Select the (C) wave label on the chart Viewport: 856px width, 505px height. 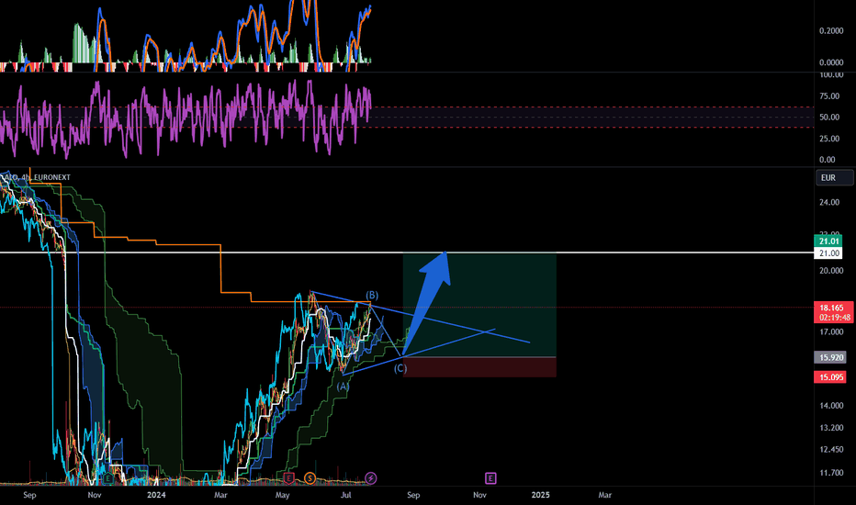coord(400,368)
